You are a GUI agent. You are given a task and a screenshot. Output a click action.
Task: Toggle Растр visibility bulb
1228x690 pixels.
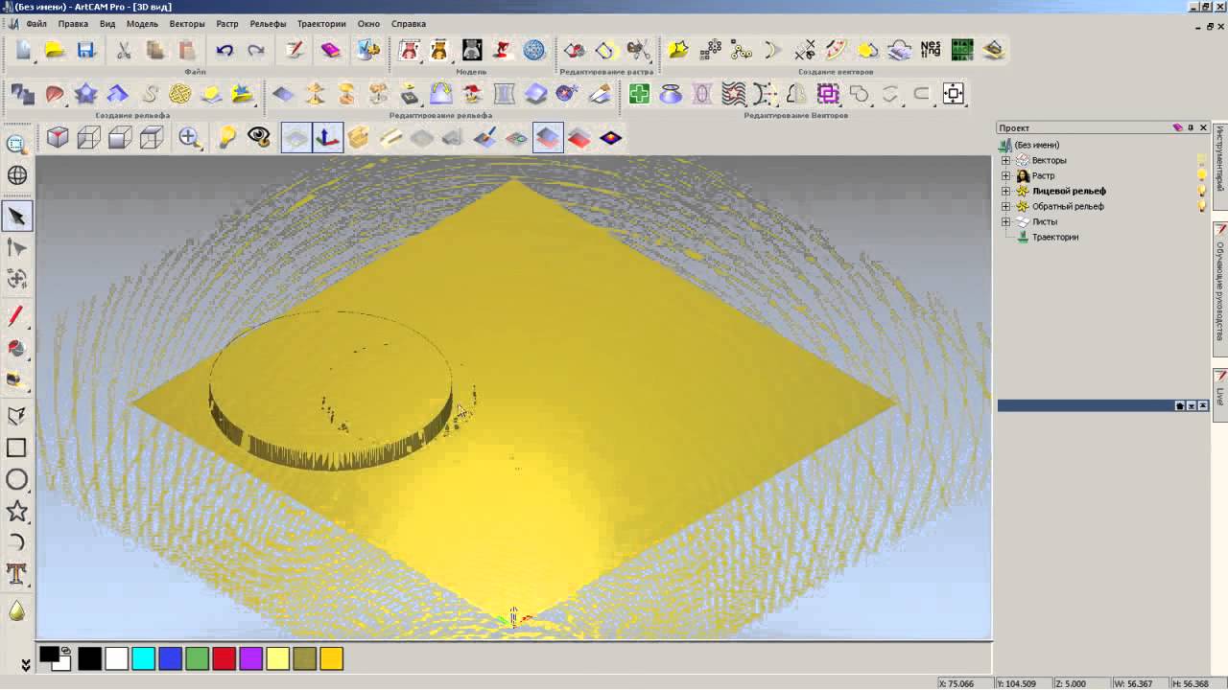coord(1201,175)
